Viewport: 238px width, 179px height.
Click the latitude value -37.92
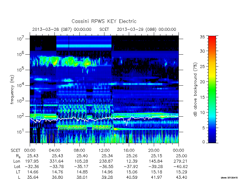tap(131, 166)
